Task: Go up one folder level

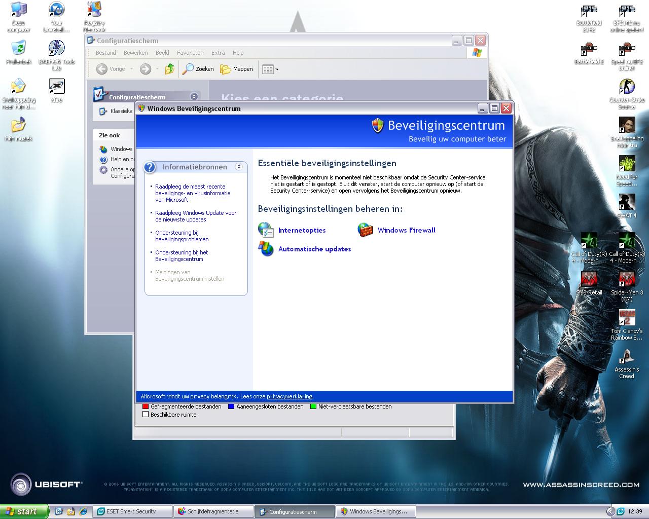Action: (170, 69)
